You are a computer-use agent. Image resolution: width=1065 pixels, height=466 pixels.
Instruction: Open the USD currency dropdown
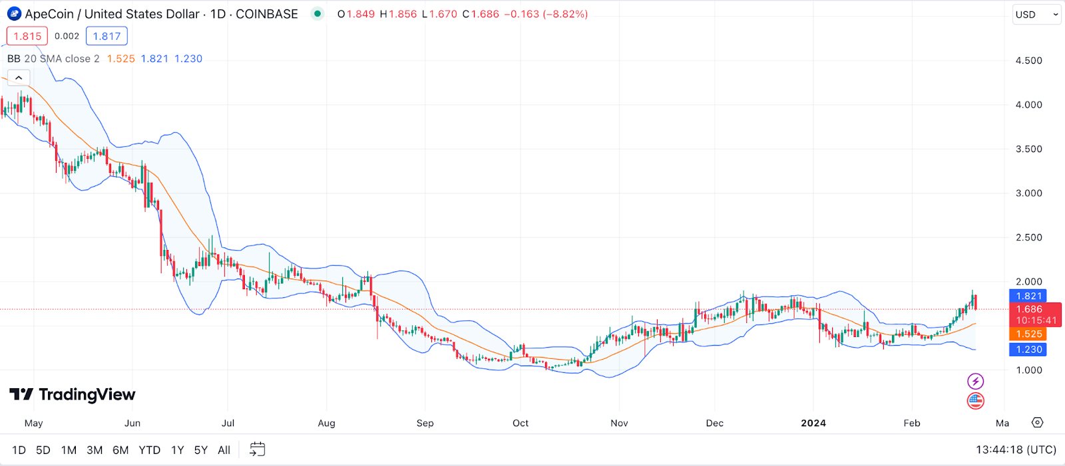coord(1036,14)
